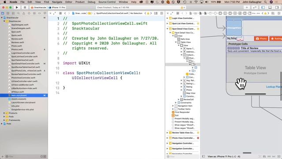
Task: Open the Source Control navigator icon
Action: coord(8,13)
